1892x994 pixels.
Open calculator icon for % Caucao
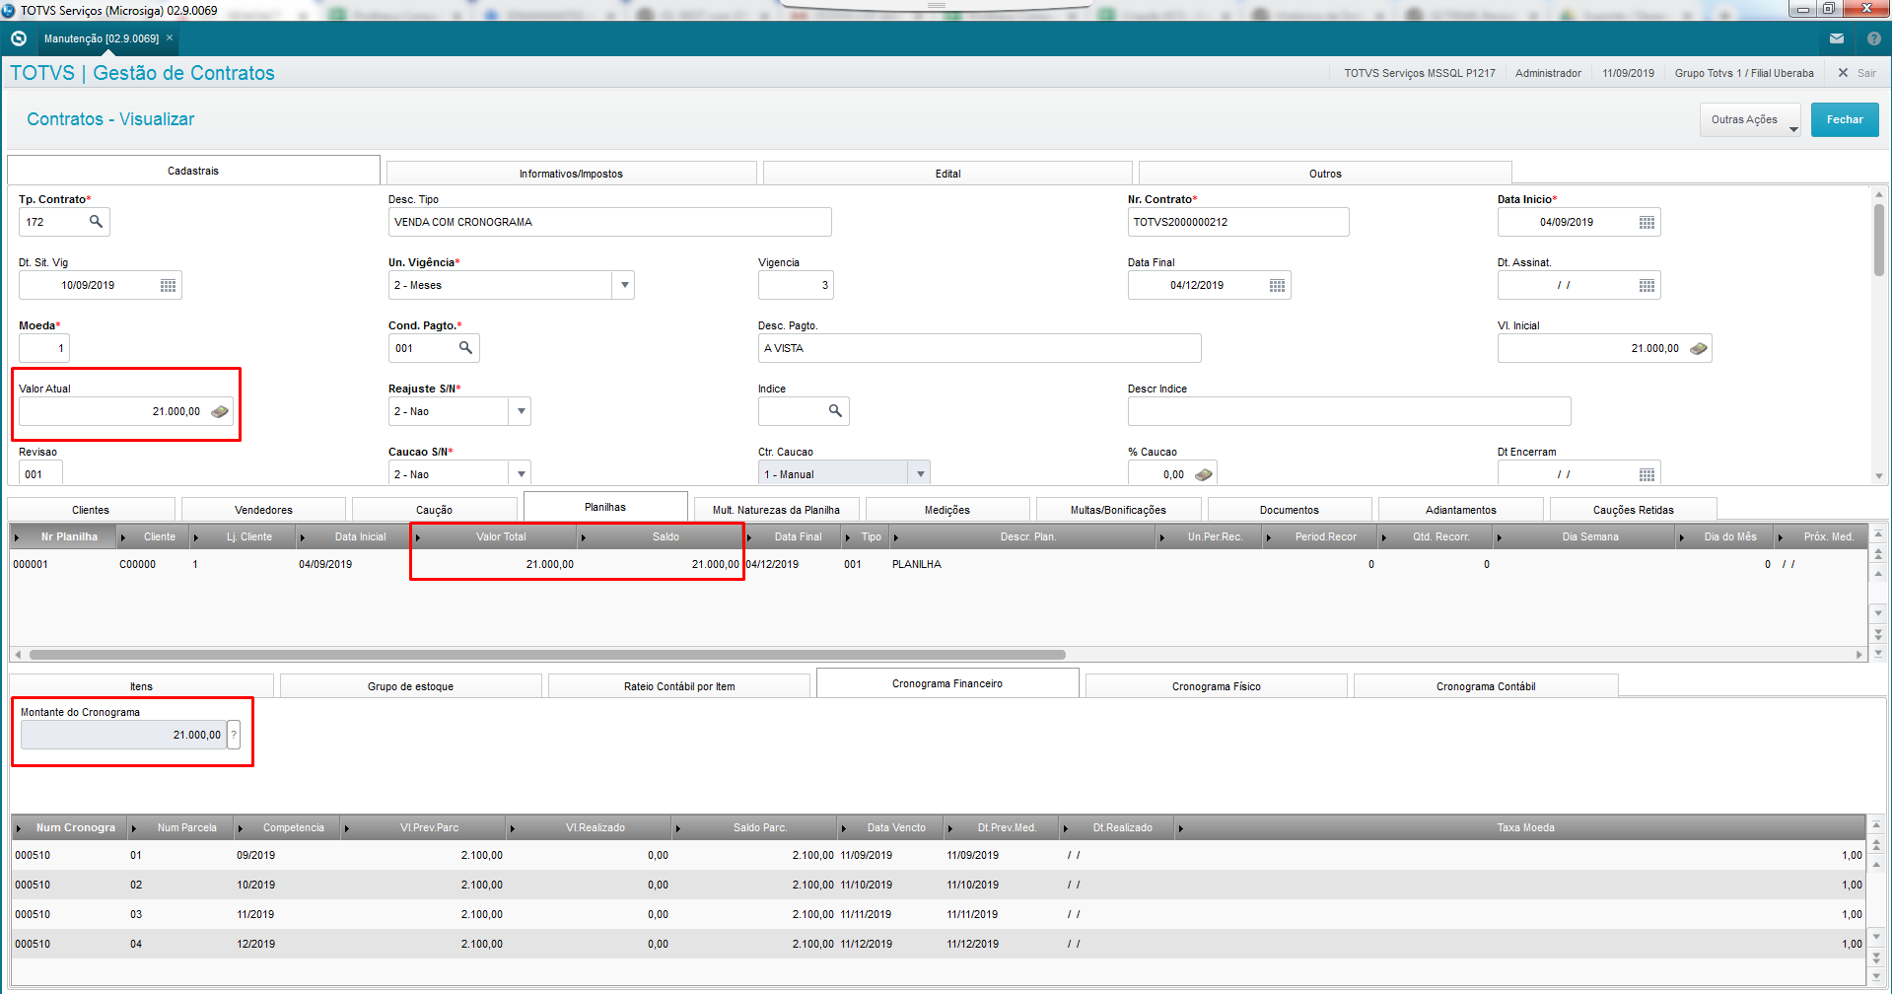pos(1204,474)
